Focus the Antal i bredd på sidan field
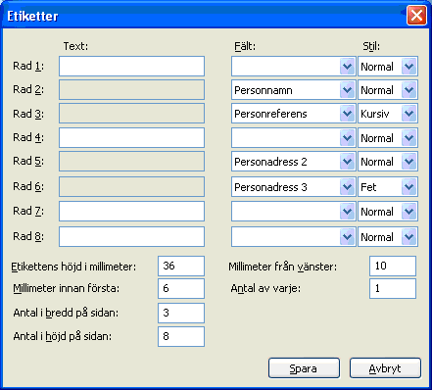 click(x=181, y=313)
